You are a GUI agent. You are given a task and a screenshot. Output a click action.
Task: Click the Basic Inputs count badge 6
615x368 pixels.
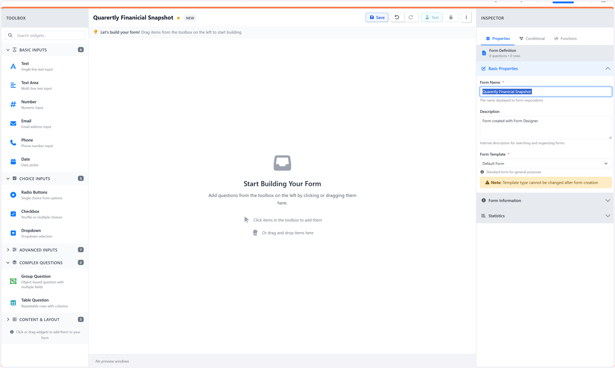(80, 50)
